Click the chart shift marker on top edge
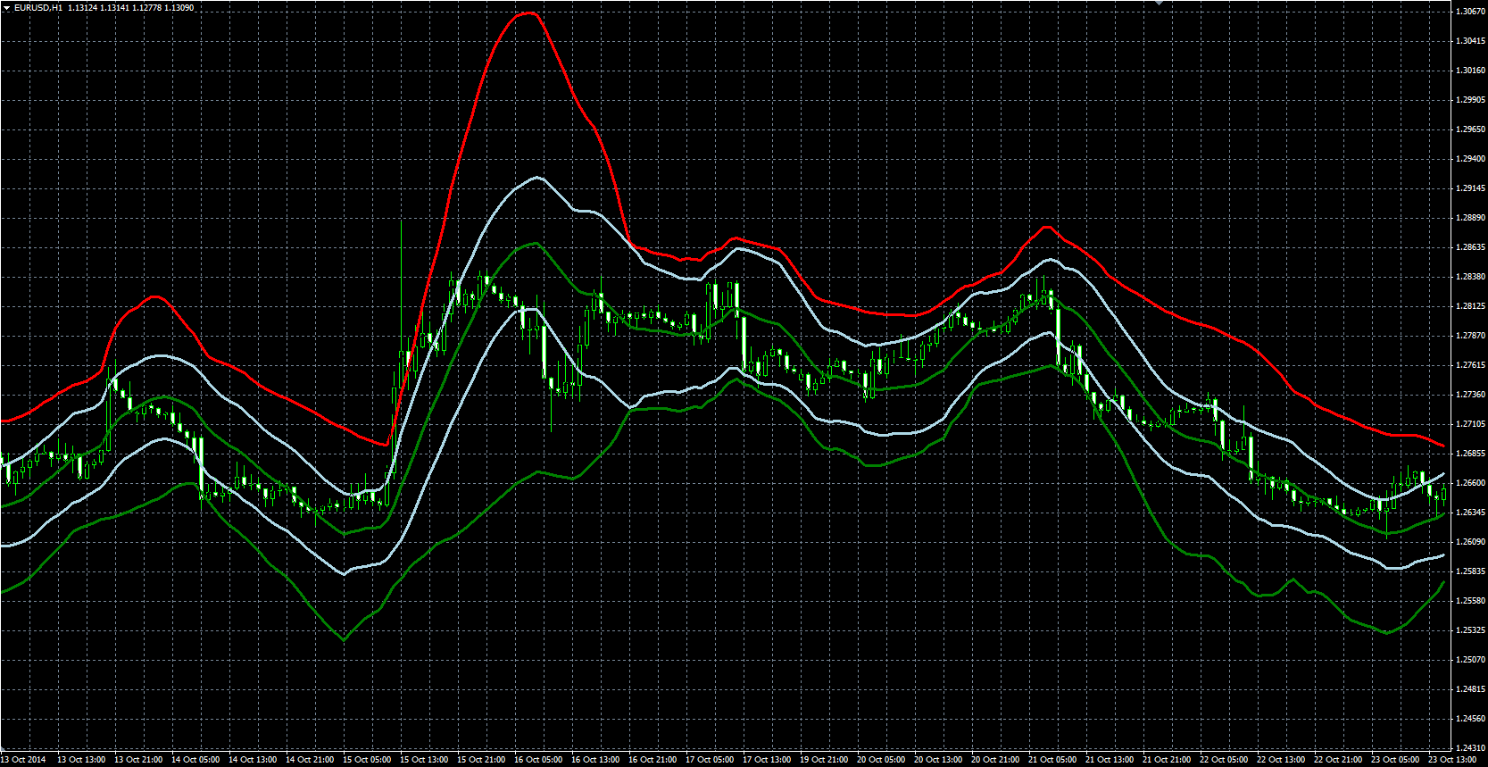Image resolution: width=1488 pixels, height=767 pixels. point(1160,3)
